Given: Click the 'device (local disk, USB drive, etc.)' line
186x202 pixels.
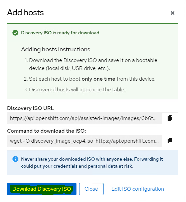Looking at the screenshot, I should [69, 68].
